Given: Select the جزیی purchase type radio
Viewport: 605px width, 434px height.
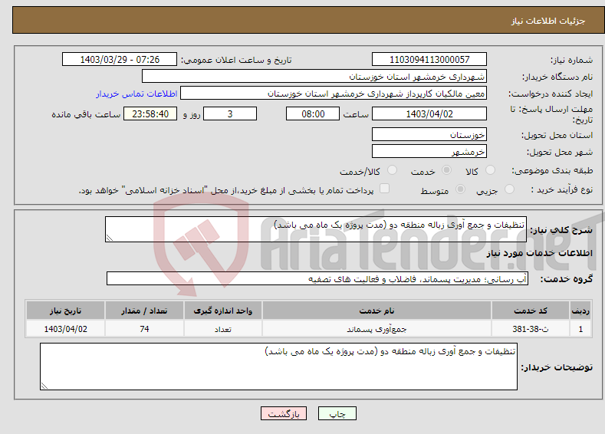Looking at the screenshot, I should click(509, 189).
